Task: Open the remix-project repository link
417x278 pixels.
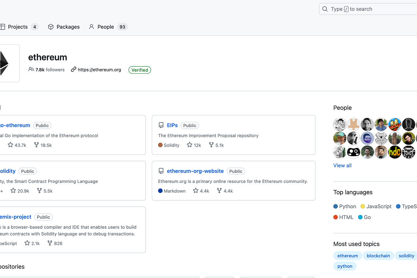Action: click(16, 217)
